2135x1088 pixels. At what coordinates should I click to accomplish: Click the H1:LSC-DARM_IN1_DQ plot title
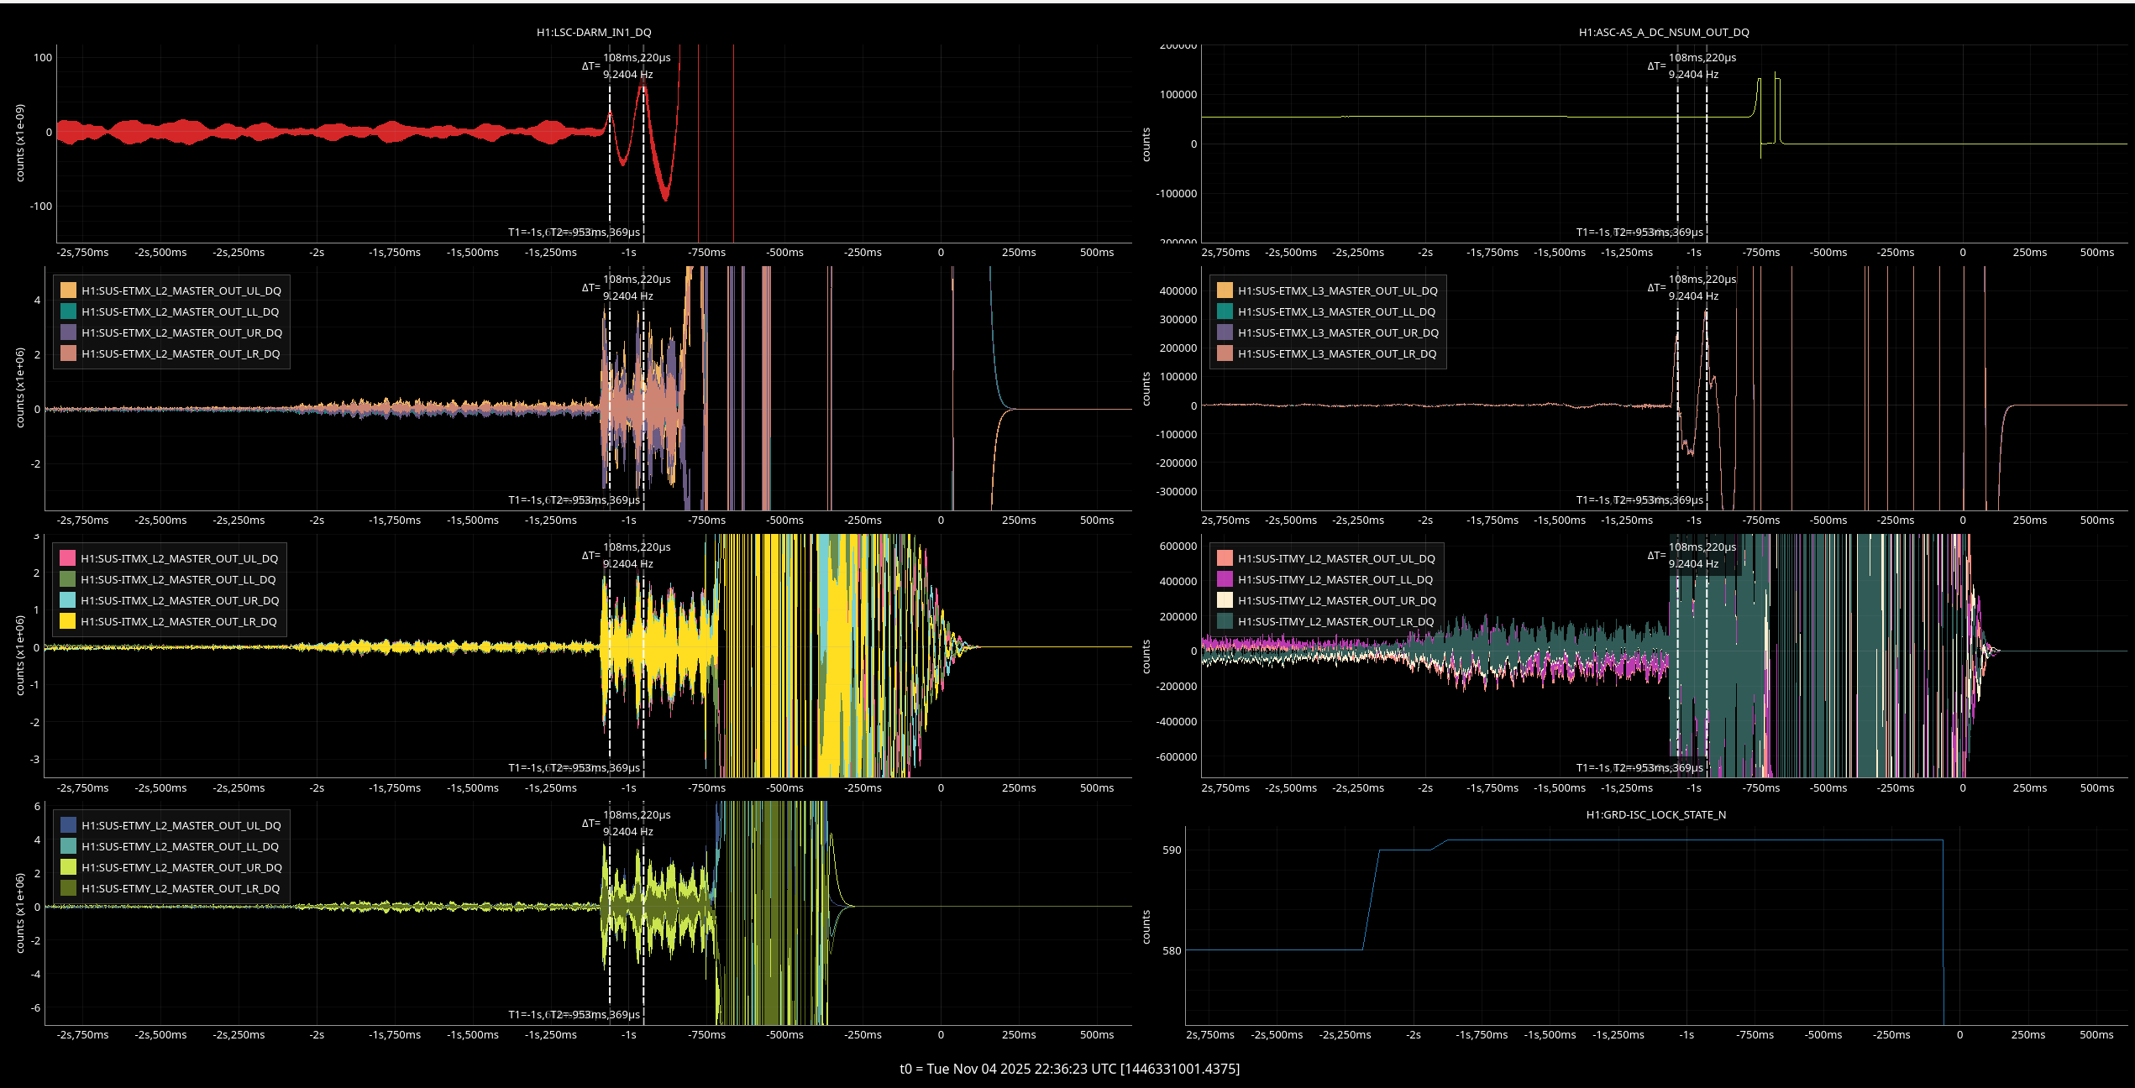point(594,32)
